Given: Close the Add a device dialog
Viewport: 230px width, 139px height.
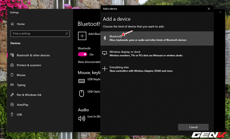Looking at the screenshot, I should (x=209, y=9).
